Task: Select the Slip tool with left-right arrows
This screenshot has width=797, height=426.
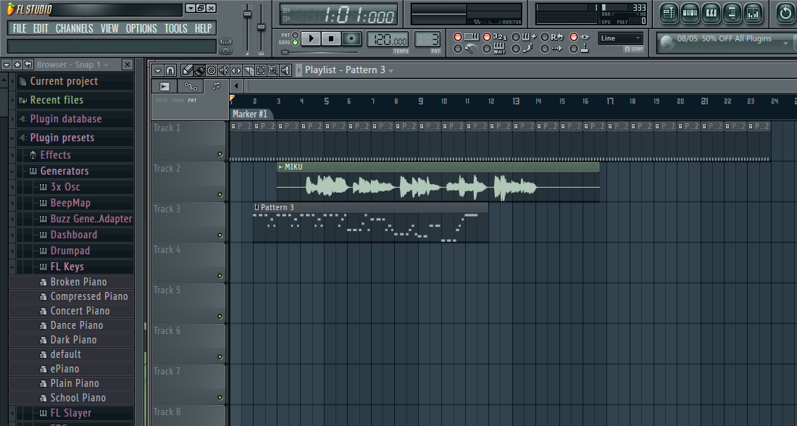Action: click(236, 70)
